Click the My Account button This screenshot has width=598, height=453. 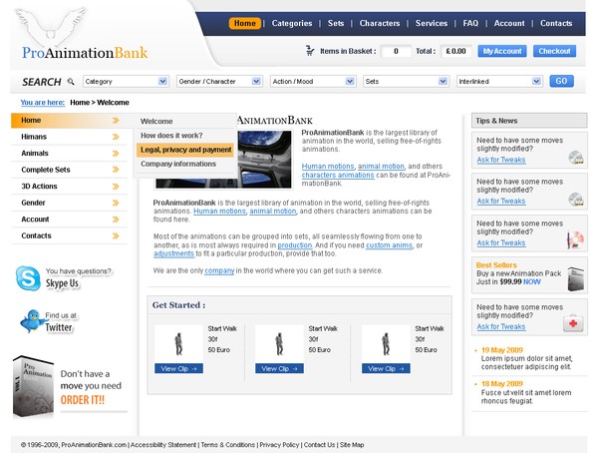tap(502, 51)
